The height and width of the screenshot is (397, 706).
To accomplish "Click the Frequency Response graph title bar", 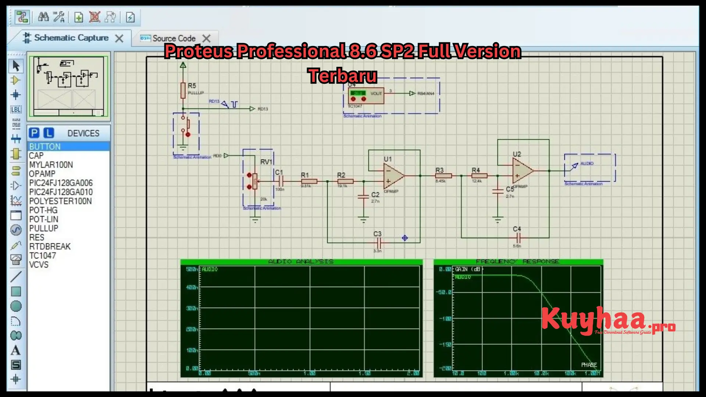I will coord(518,262).
